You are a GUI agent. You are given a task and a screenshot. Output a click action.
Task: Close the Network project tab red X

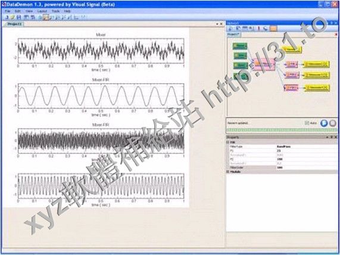[x=336, y=35]
